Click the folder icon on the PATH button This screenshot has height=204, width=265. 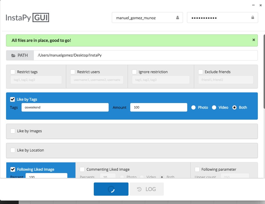pyautogui.click(x=14, y=55)
